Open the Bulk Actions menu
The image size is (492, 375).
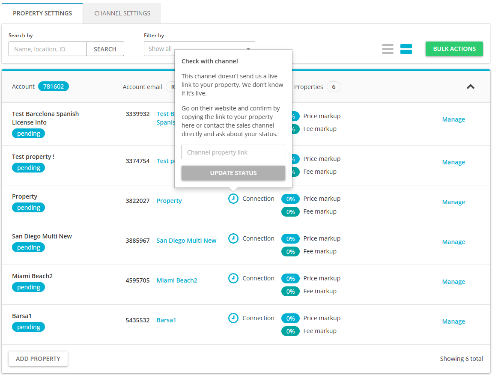click(454, 49)
